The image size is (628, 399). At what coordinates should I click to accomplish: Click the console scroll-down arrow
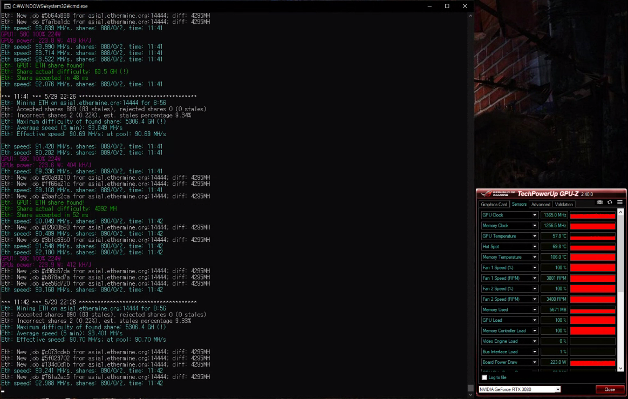(470, 395)
